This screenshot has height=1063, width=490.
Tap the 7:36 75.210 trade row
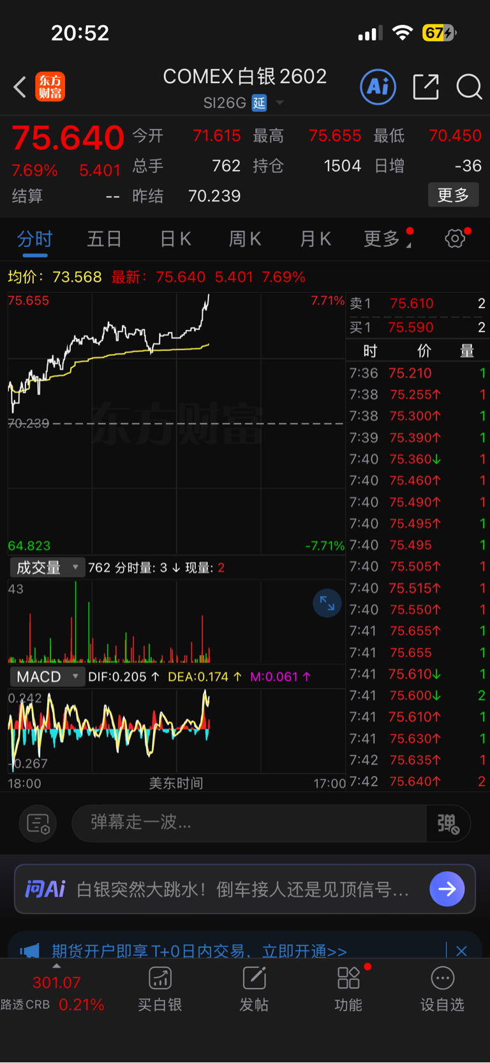click(x=418, y=373)
